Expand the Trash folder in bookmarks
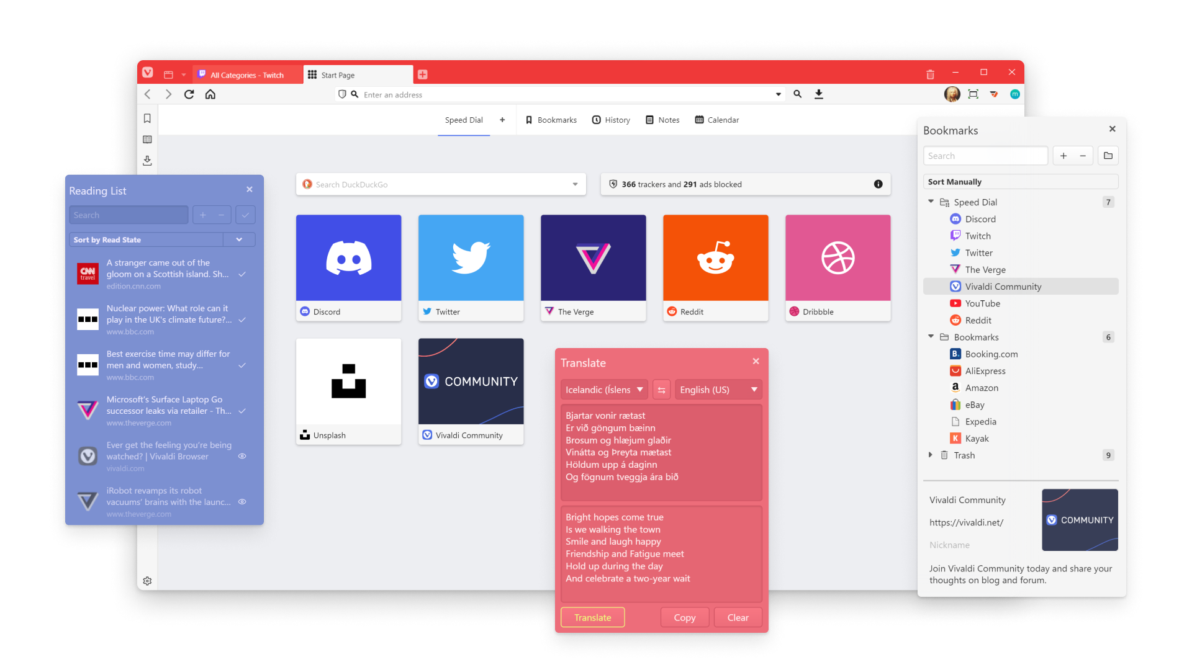The height and width of the screenshot is (670, 1192). click(932, 456)
